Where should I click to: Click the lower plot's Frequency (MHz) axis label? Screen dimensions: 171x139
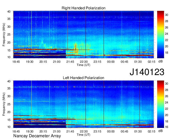pyautogui.click(x=4, y=104)
